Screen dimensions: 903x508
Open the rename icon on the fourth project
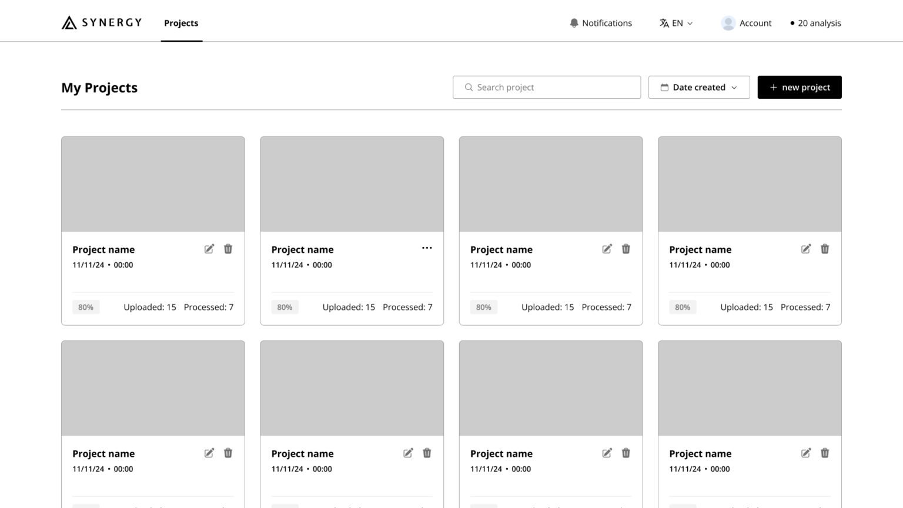(x=805, y=249)
